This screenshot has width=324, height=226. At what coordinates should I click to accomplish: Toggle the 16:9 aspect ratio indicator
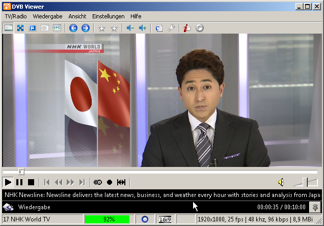pyautogui.click(x=165, y=219)
